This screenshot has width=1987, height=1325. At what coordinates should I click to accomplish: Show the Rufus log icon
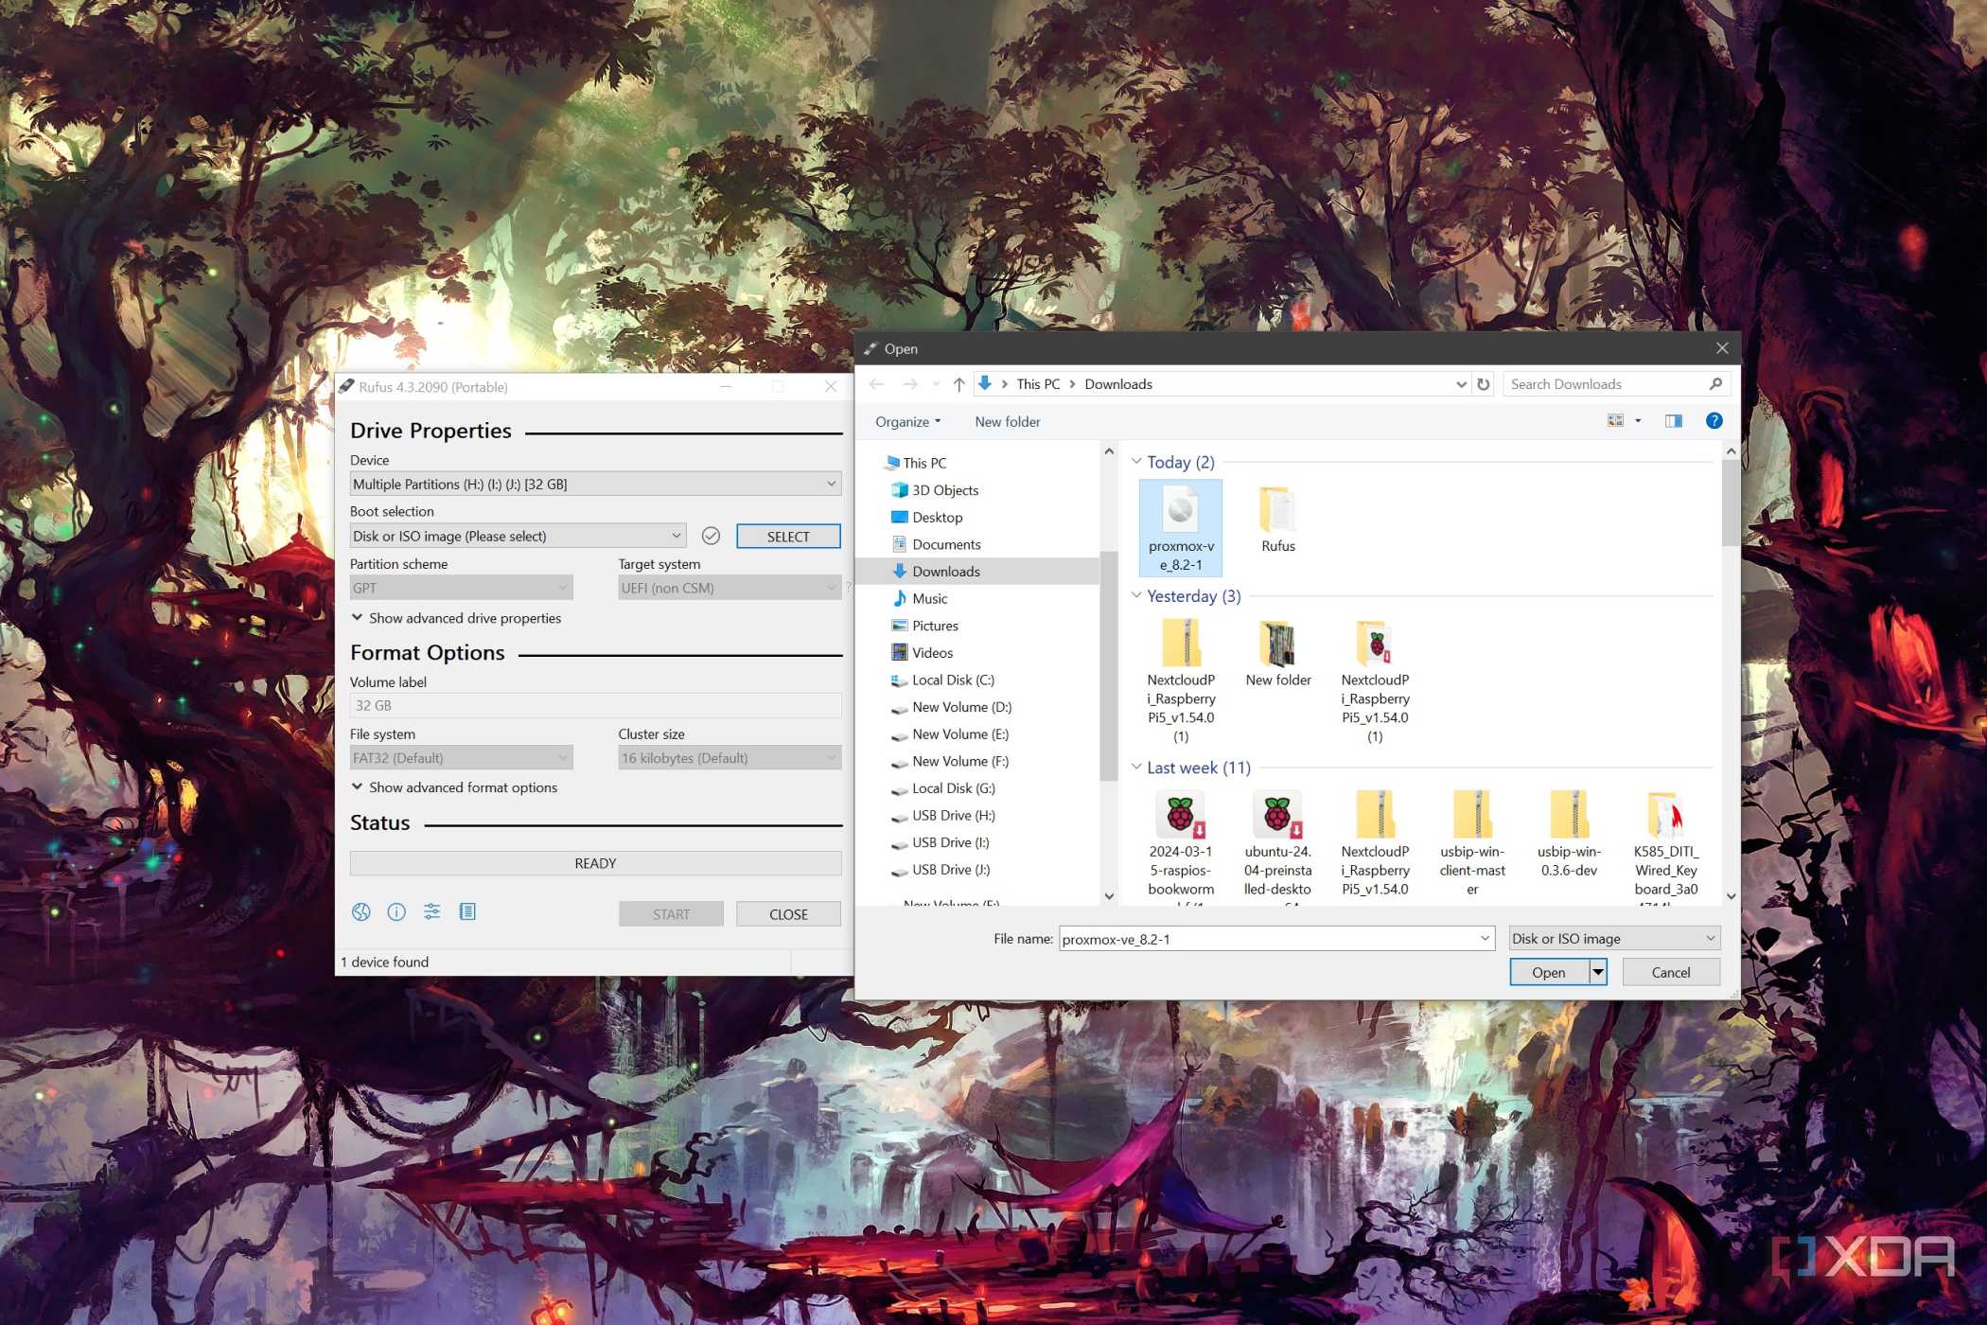[467, 912]
